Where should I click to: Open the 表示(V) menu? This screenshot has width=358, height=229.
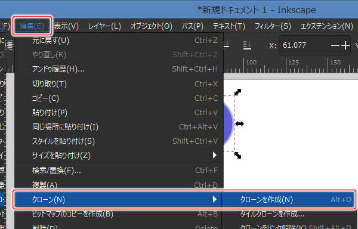click(66, 26)
